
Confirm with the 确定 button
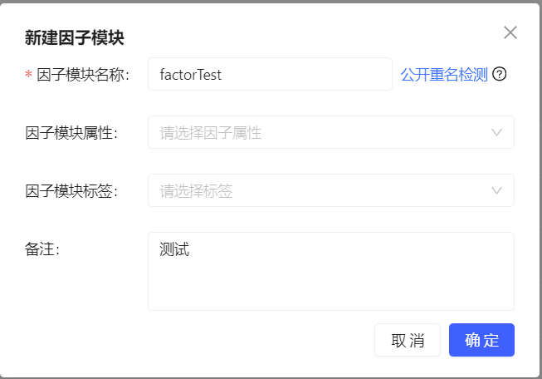481,340
